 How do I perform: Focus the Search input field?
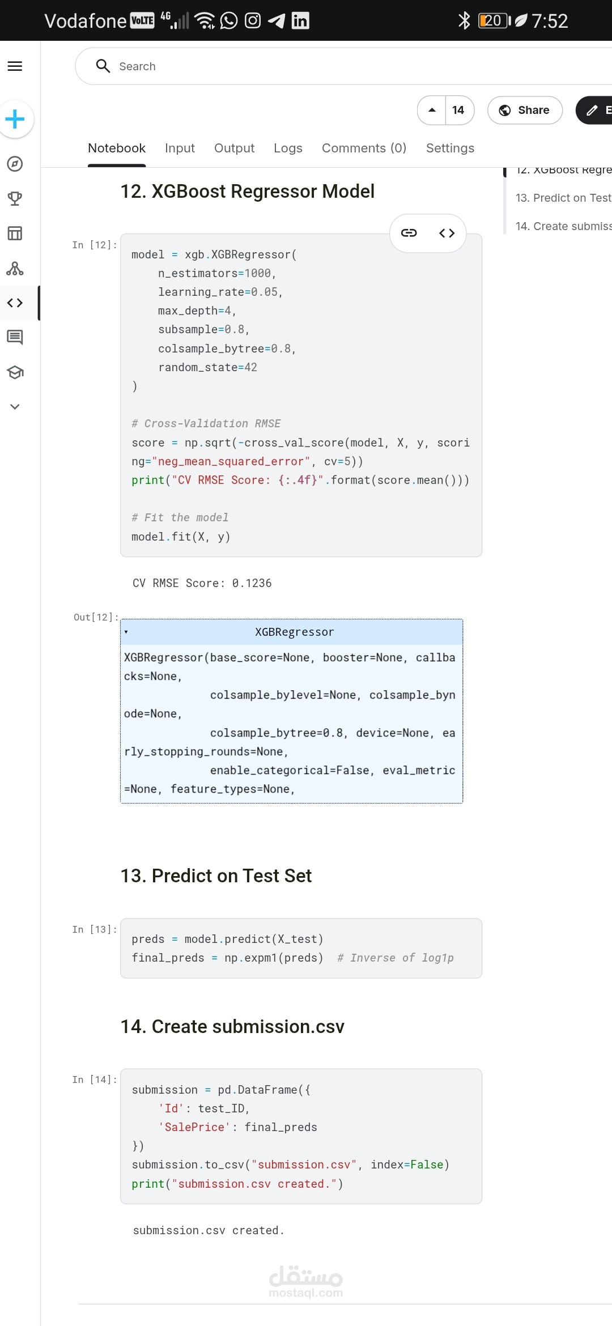click(343, 66)
